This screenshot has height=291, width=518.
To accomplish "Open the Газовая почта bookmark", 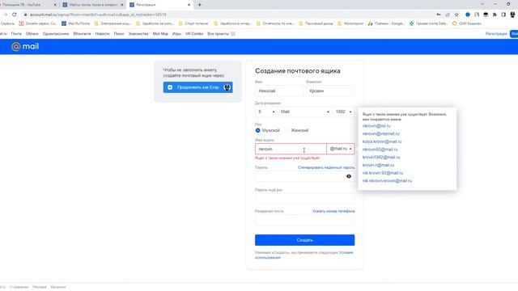I will (x=428, y=23).
